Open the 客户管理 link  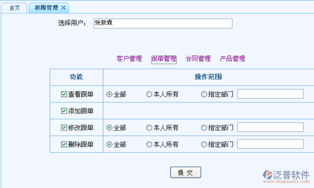(129, 59)
